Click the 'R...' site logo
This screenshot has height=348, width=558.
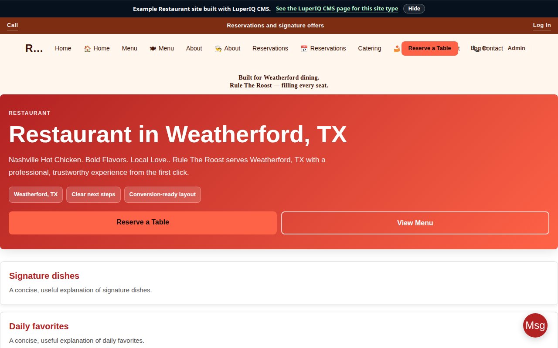click(x=34, y=48)
